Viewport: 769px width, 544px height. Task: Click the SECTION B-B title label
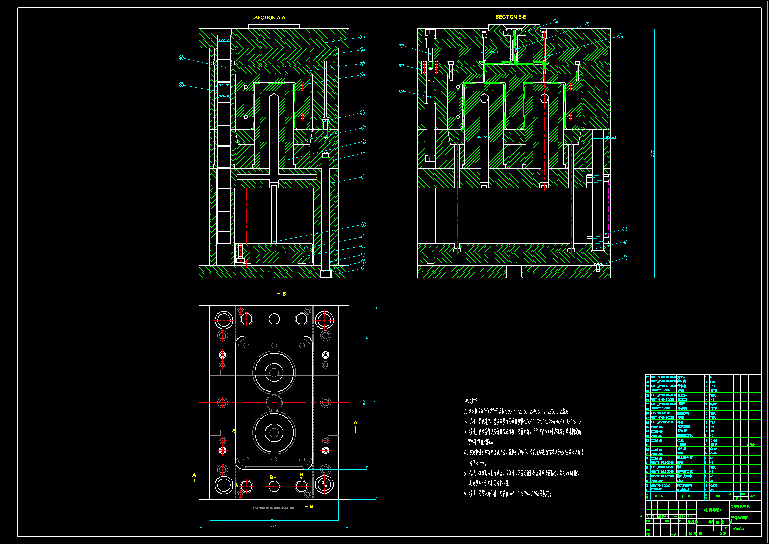(x=510, y=17)
